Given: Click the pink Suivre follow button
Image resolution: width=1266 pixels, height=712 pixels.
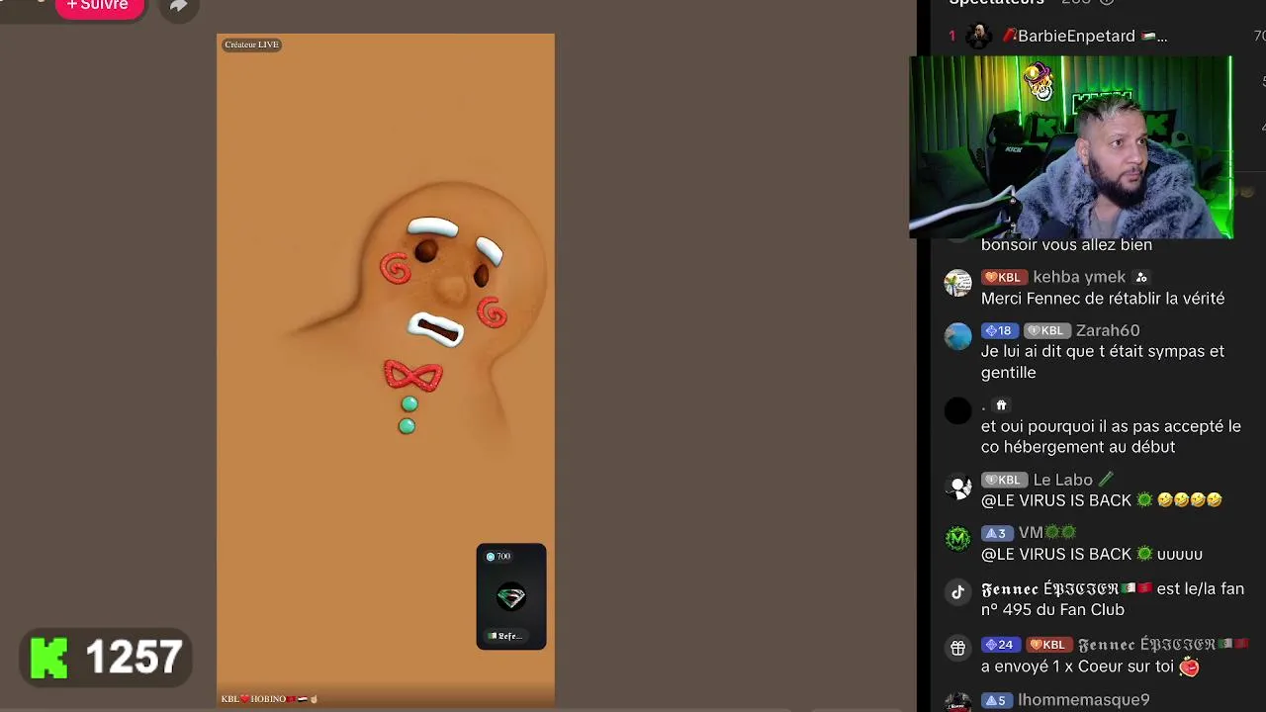Looking at the screenshot, I should tap(99, 7).
